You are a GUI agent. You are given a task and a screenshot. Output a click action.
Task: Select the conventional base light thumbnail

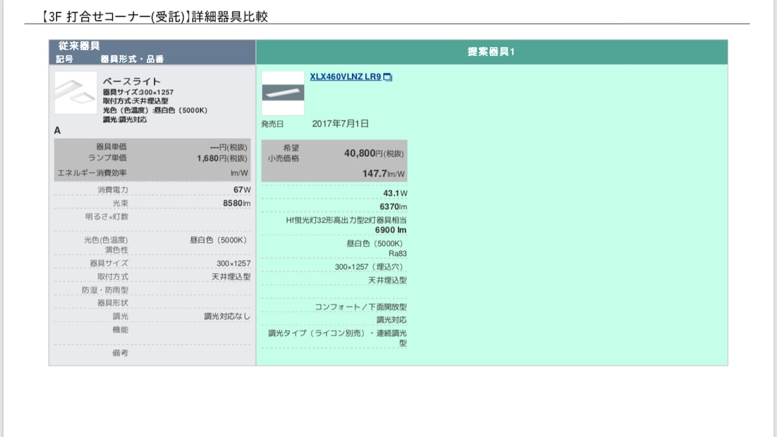coord(76,92)
